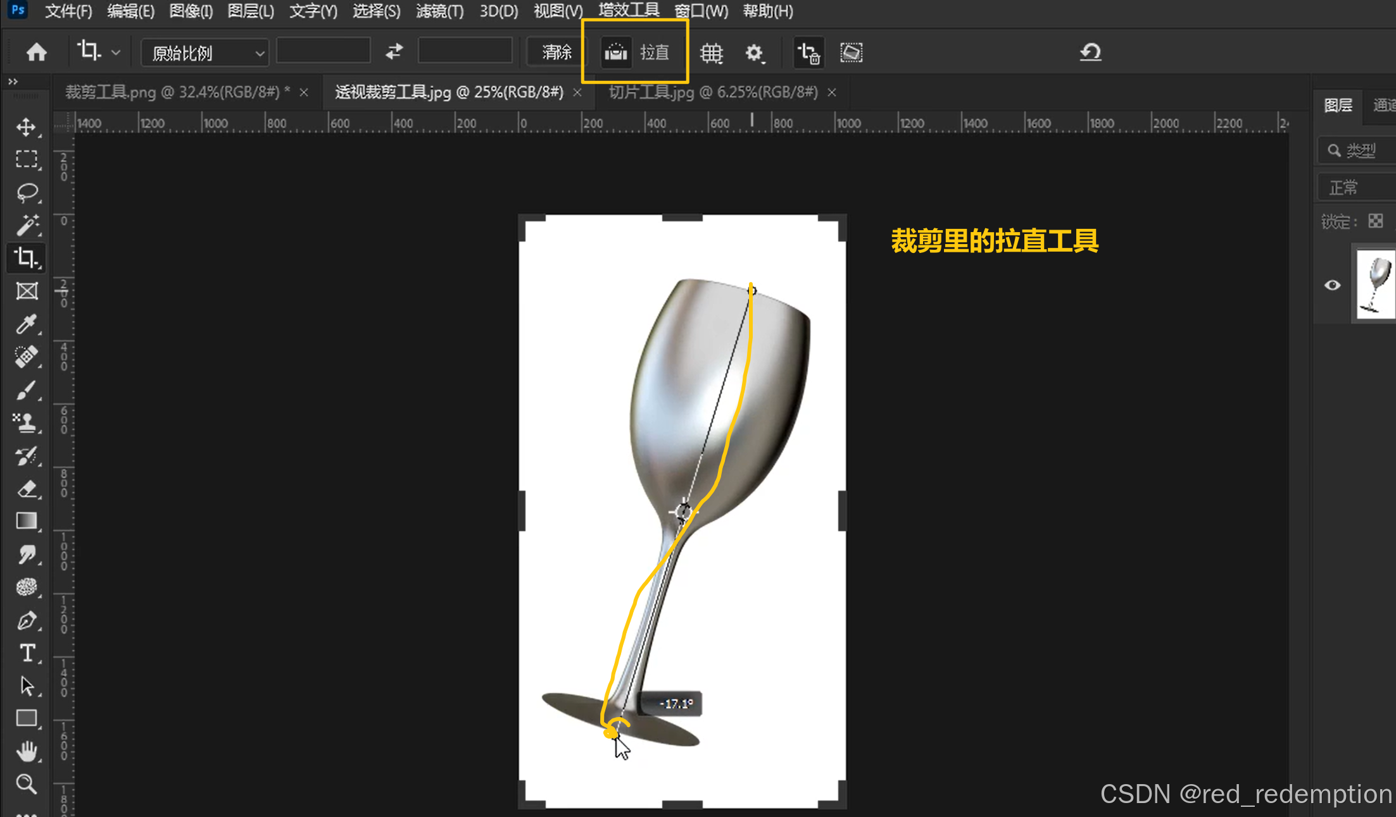Click the 清除 button
Screen dimensions: 1396x817
pyautogui.click(x=557, y=52)
